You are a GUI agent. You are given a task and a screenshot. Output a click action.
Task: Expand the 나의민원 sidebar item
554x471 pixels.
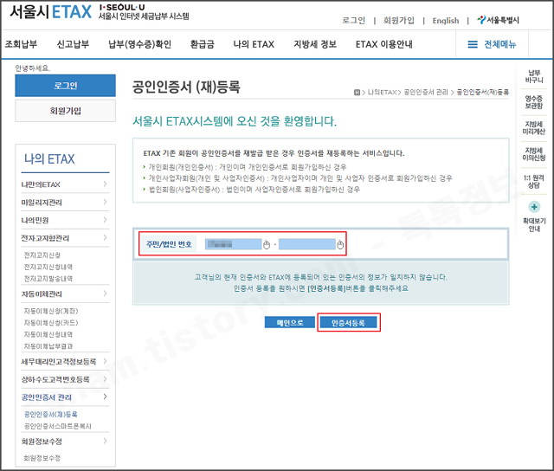click(x=65, y=220)
